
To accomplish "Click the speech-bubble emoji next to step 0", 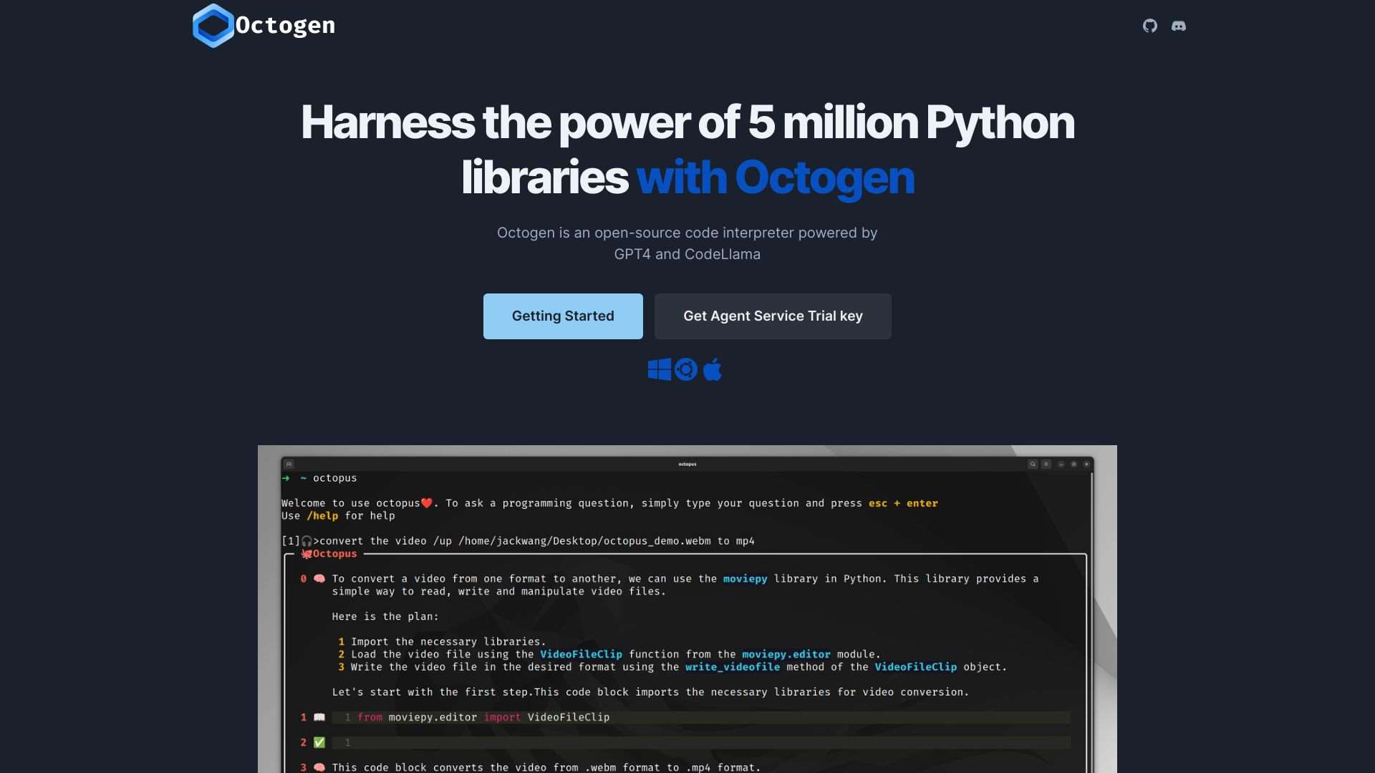I will click(318, 579).
